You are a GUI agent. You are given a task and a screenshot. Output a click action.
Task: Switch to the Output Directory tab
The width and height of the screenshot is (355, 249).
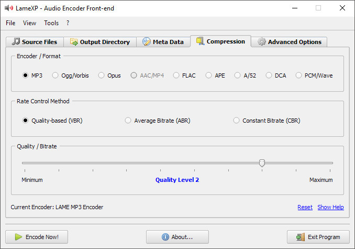(x=99, y=42)
